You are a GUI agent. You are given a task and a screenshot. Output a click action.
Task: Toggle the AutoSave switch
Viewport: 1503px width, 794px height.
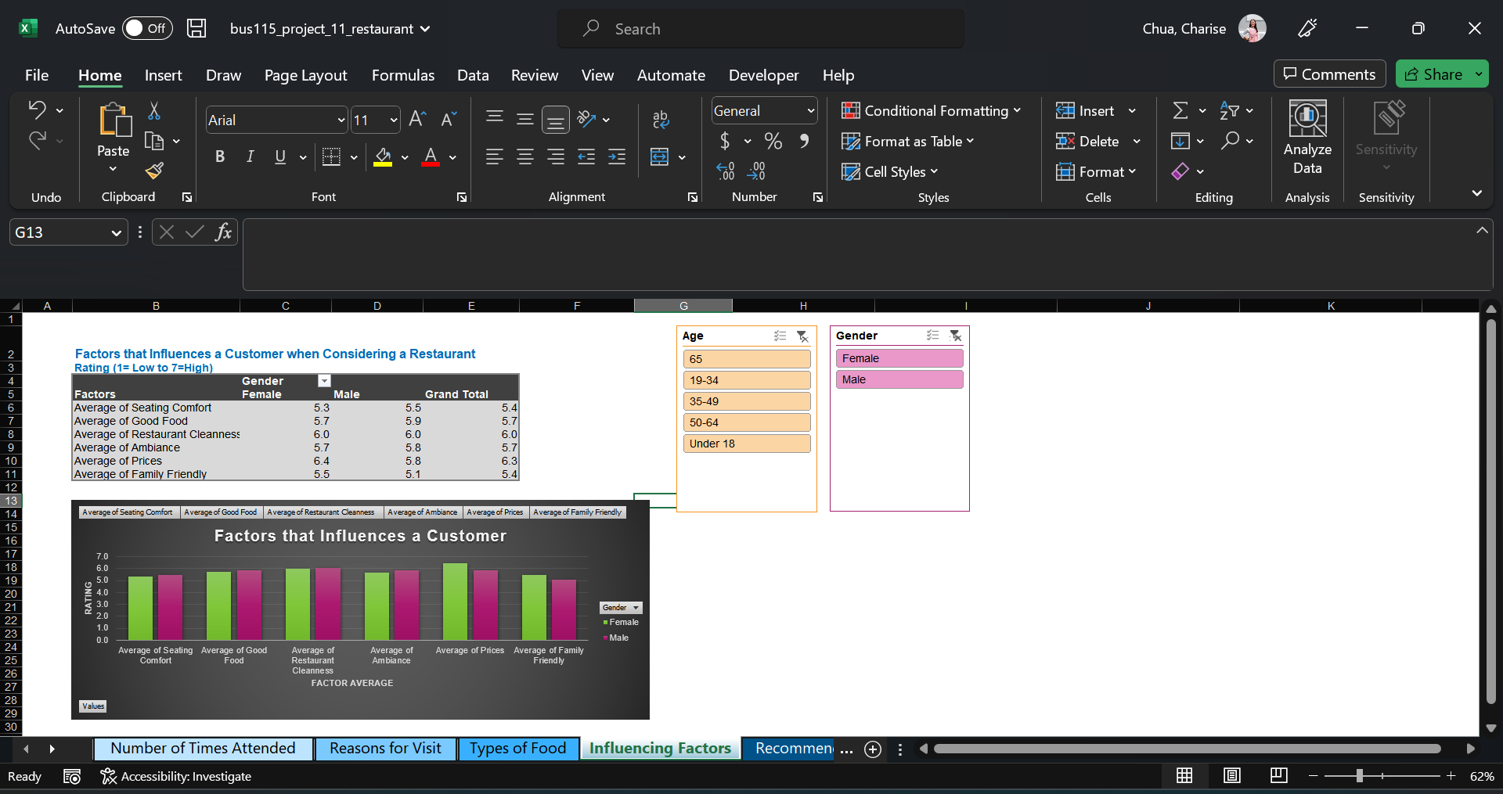147,29
